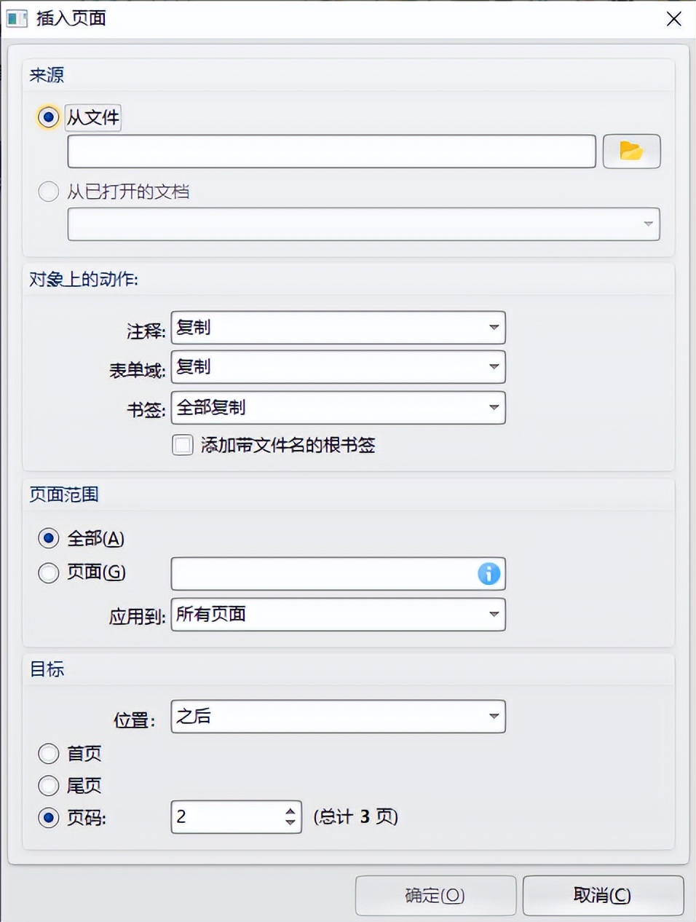Click the down arrow on the page number stepper

pos(290,823)
